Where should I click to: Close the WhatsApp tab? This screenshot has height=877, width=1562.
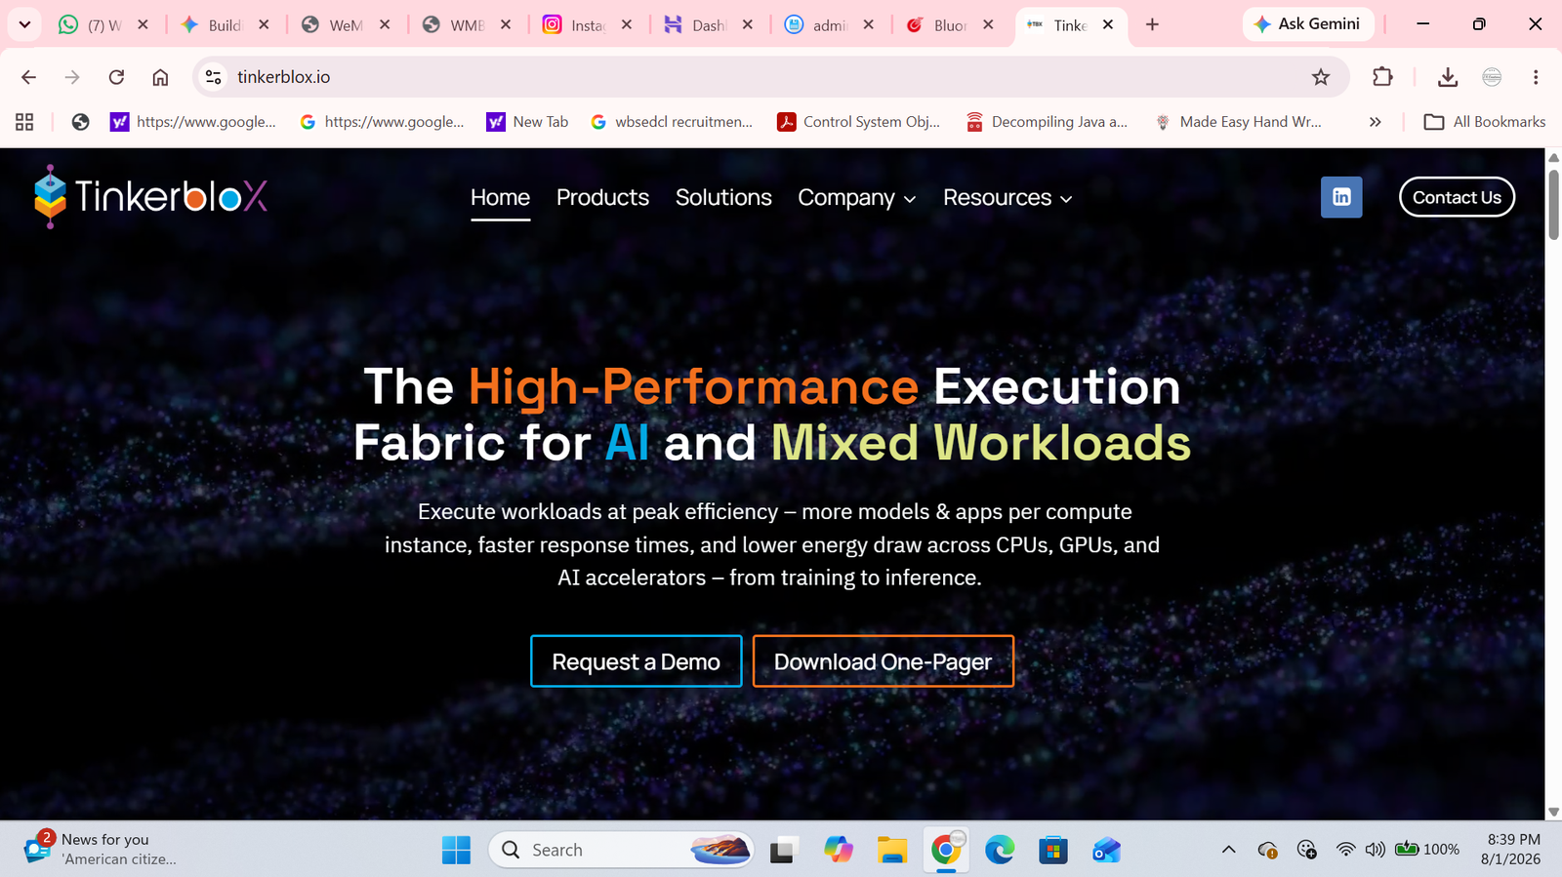click(143, 24)
